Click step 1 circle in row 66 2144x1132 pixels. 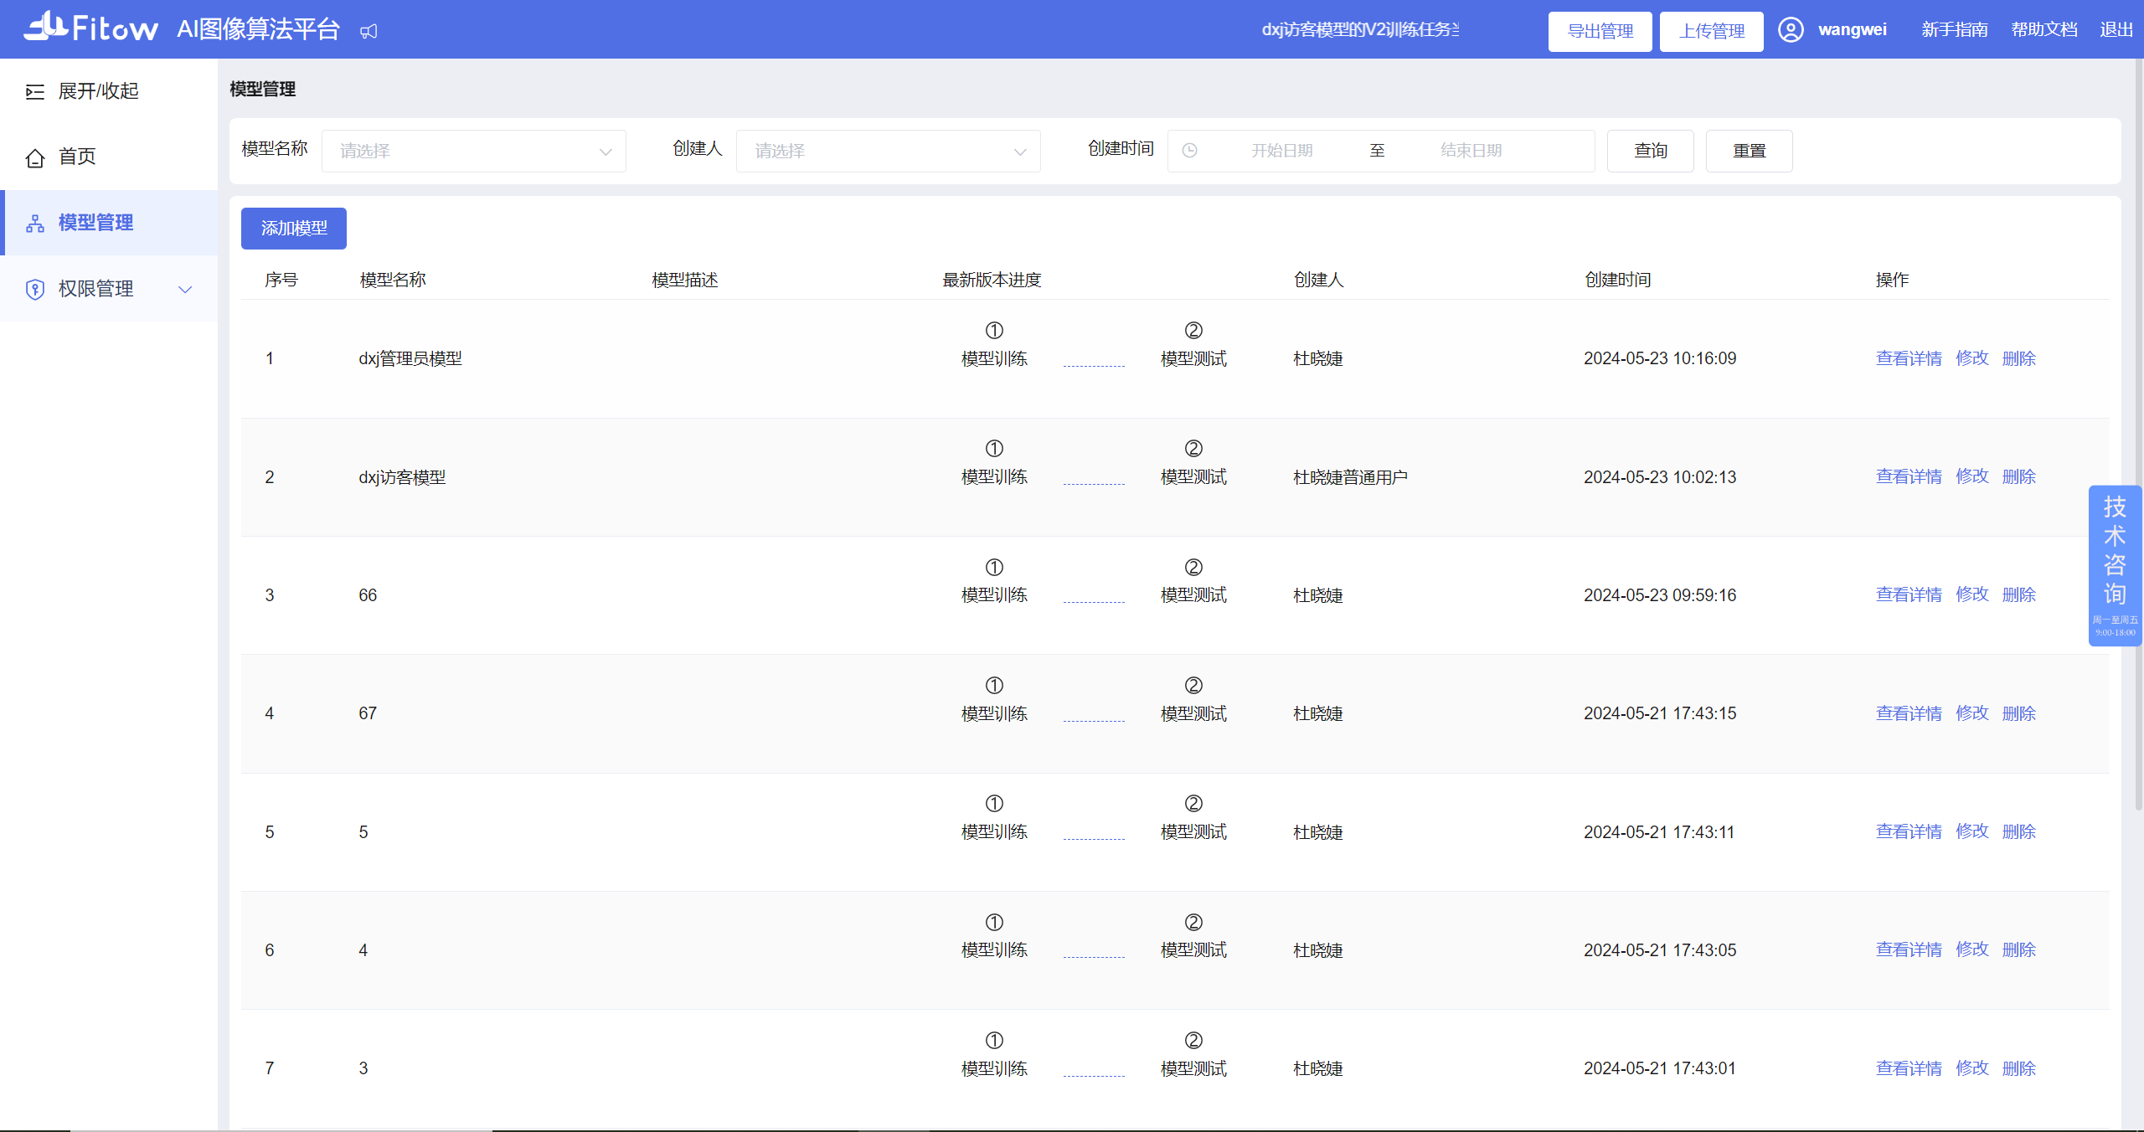tap(994, 567)
